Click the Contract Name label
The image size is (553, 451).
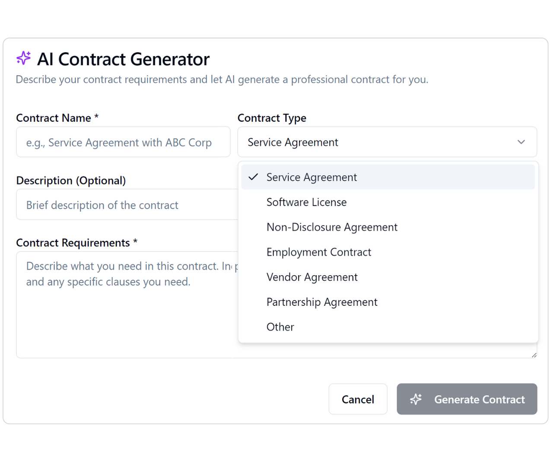pos(57,118)
